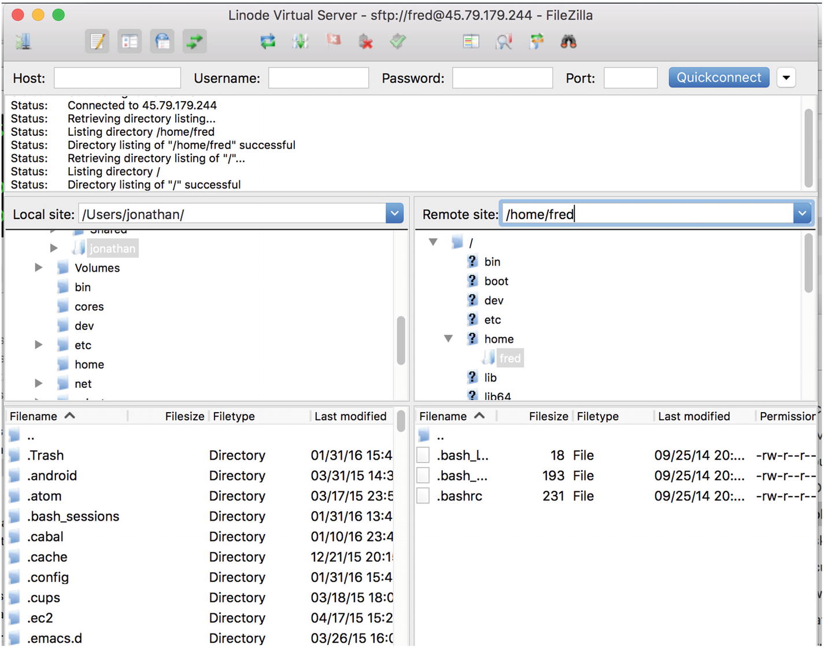
Task: Go to parent folder in local list
Action: tap(200, 435)
